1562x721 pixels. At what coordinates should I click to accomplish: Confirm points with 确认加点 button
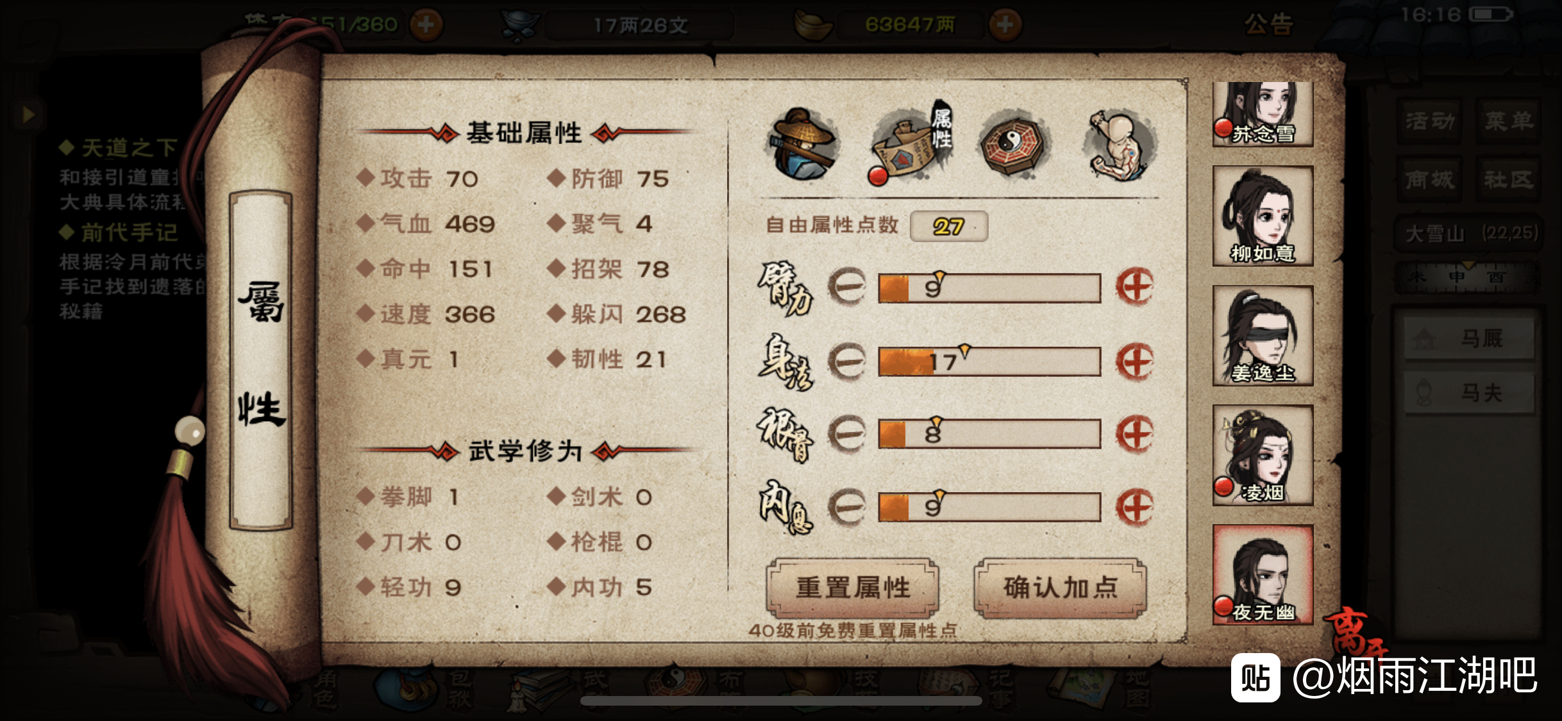click(1061, 587)
